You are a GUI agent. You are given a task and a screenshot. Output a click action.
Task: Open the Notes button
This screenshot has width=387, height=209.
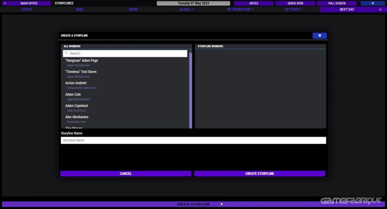click(254, 3)
